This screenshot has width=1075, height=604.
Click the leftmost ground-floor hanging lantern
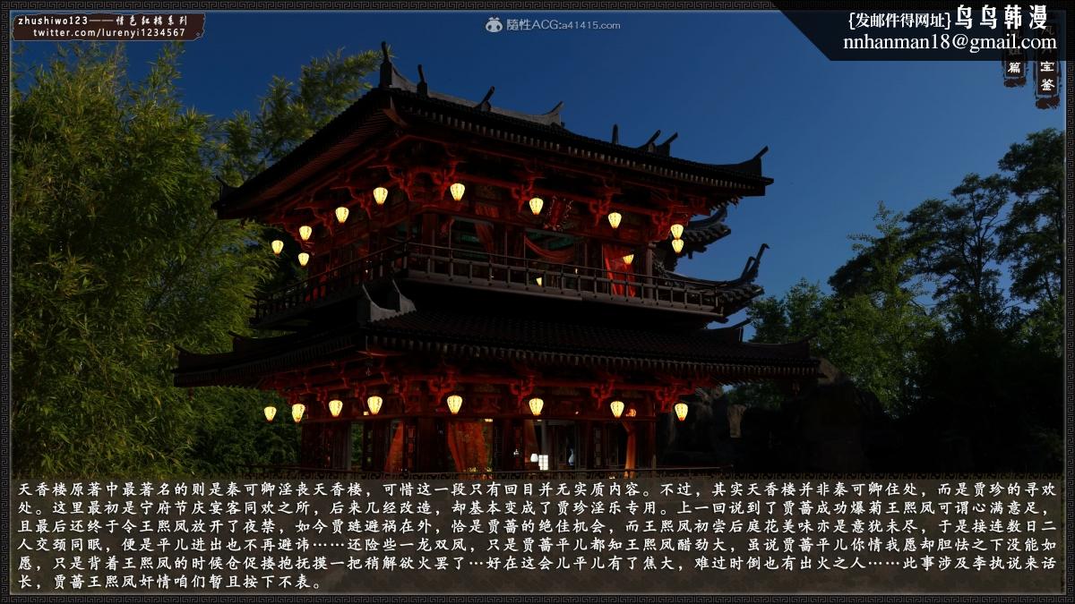pyautogui.click(x=270, y=413)
